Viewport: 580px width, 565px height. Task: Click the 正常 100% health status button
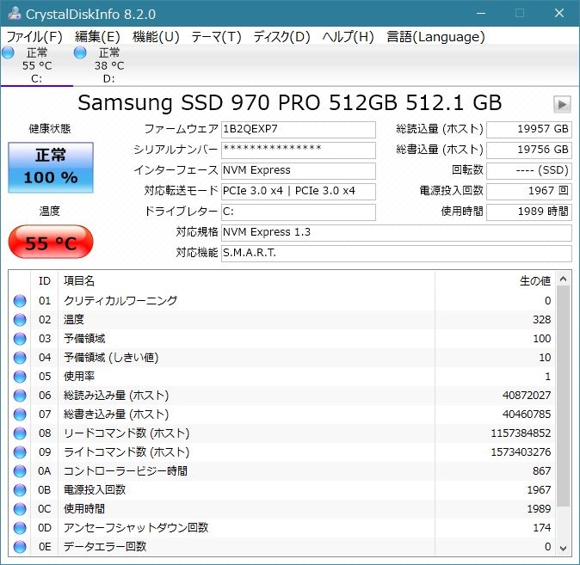[x=51, y=168]
